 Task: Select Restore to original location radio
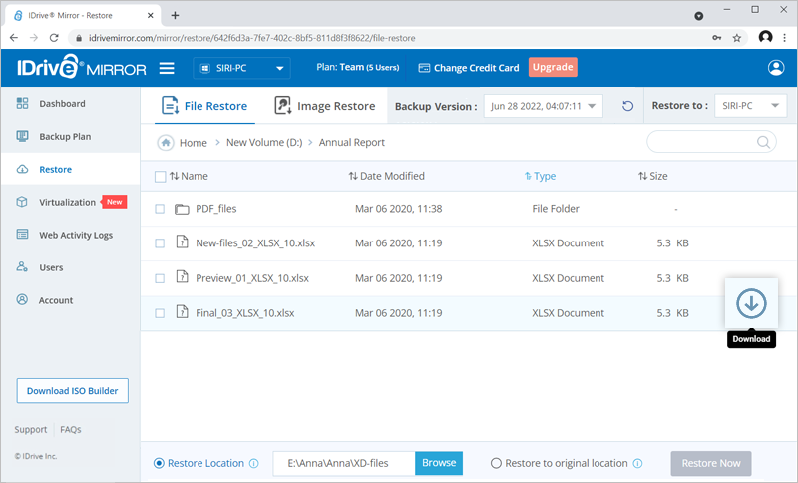tap(496, 464)
